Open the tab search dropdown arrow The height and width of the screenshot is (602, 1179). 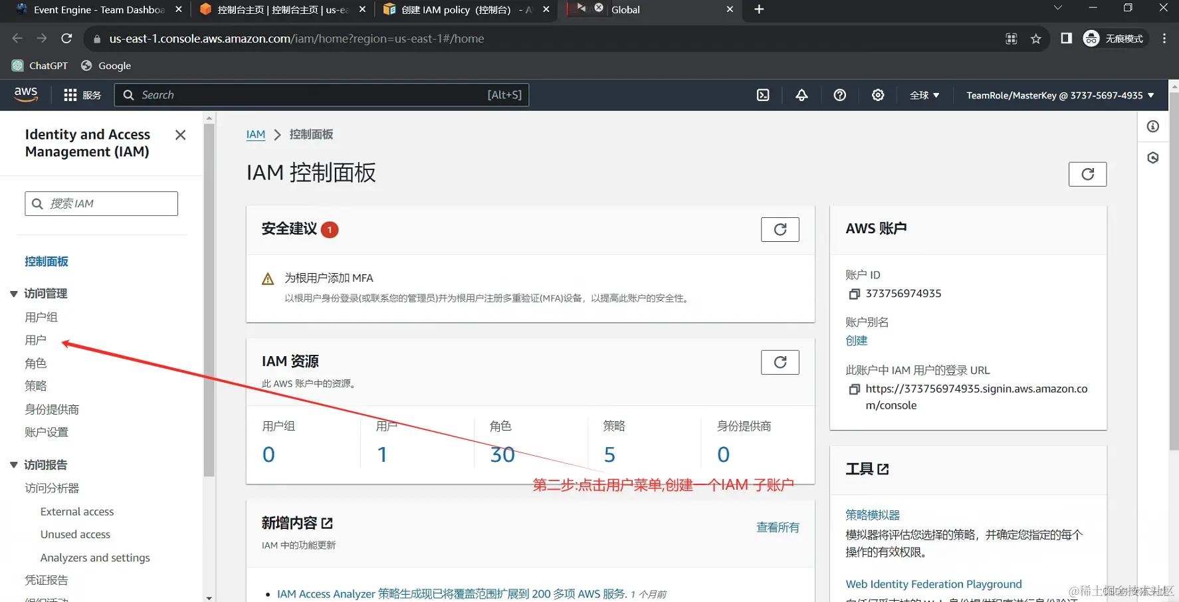1057,8
